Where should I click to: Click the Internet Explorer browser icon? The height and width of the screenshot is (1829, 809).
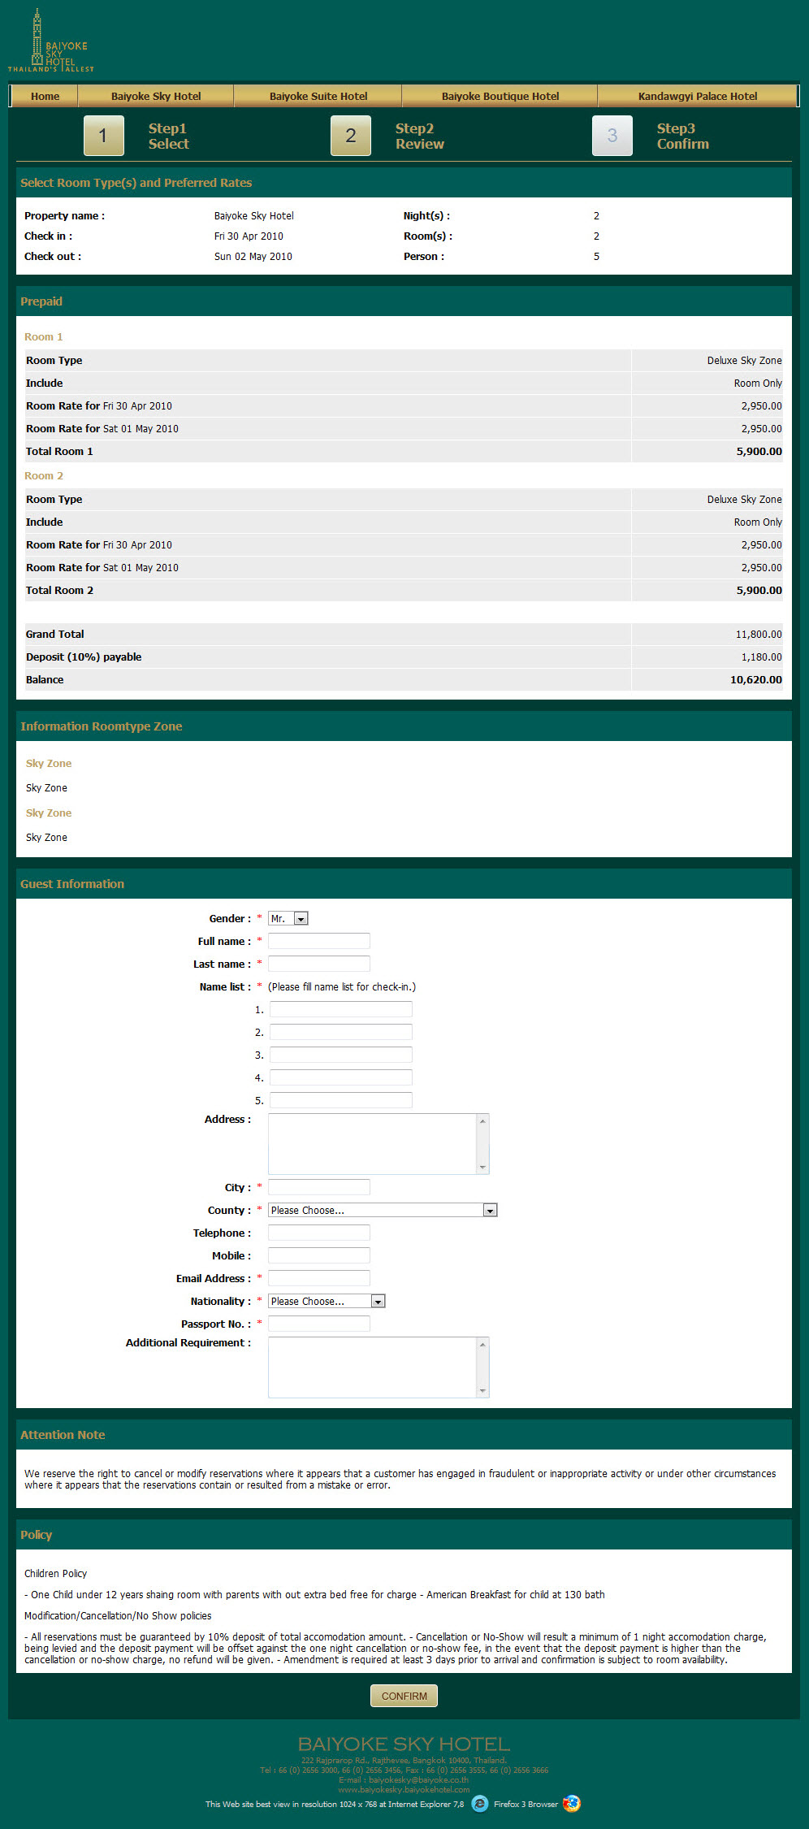pos(480,1803)
